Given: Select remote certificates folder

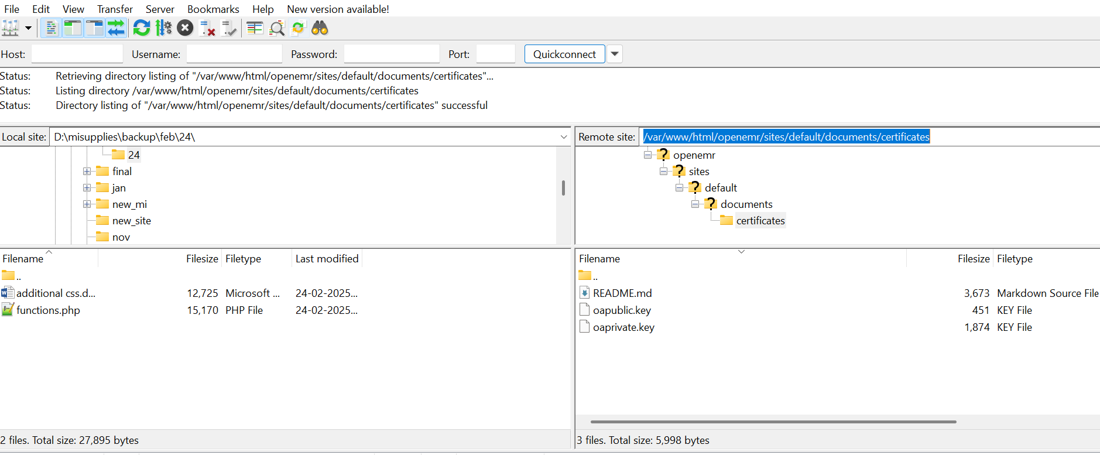Looking at the screenshot, I should (x=760, y=221).
